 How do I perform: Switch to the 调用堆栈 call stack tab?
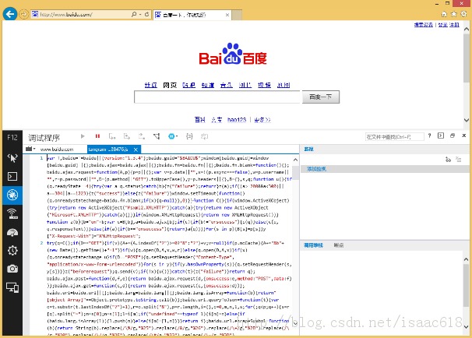(313, 245)
